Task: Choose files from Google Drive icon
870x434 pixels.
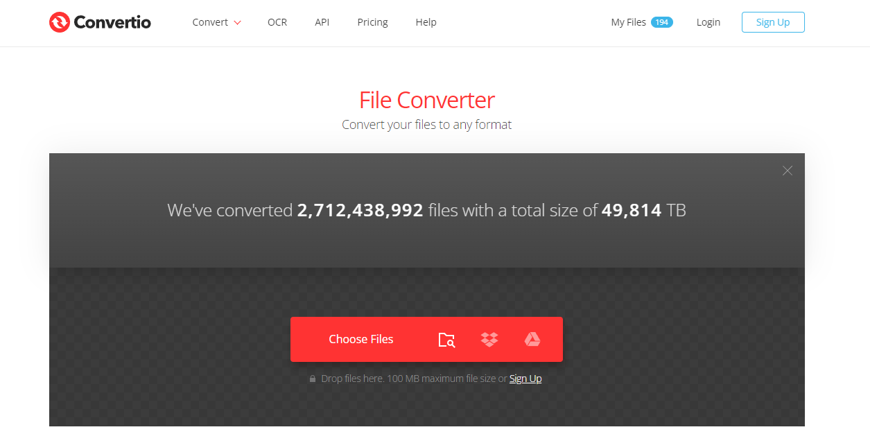Action: pyautogui.click(x=532, y=339)
